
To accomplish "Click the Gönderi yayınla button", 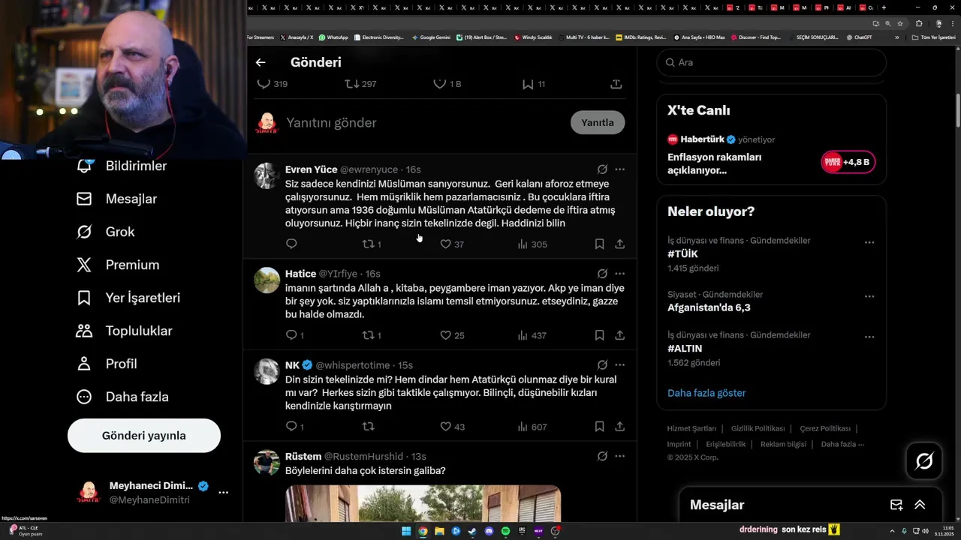I will 144,436.
